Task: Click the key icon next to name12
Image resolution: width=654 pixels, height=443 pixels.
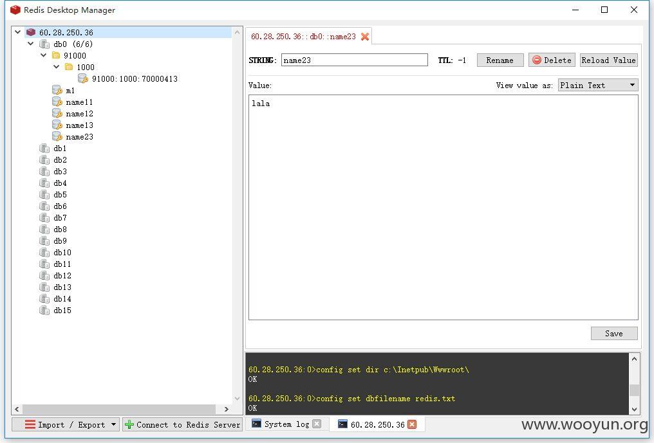Action: pos(57,113)
